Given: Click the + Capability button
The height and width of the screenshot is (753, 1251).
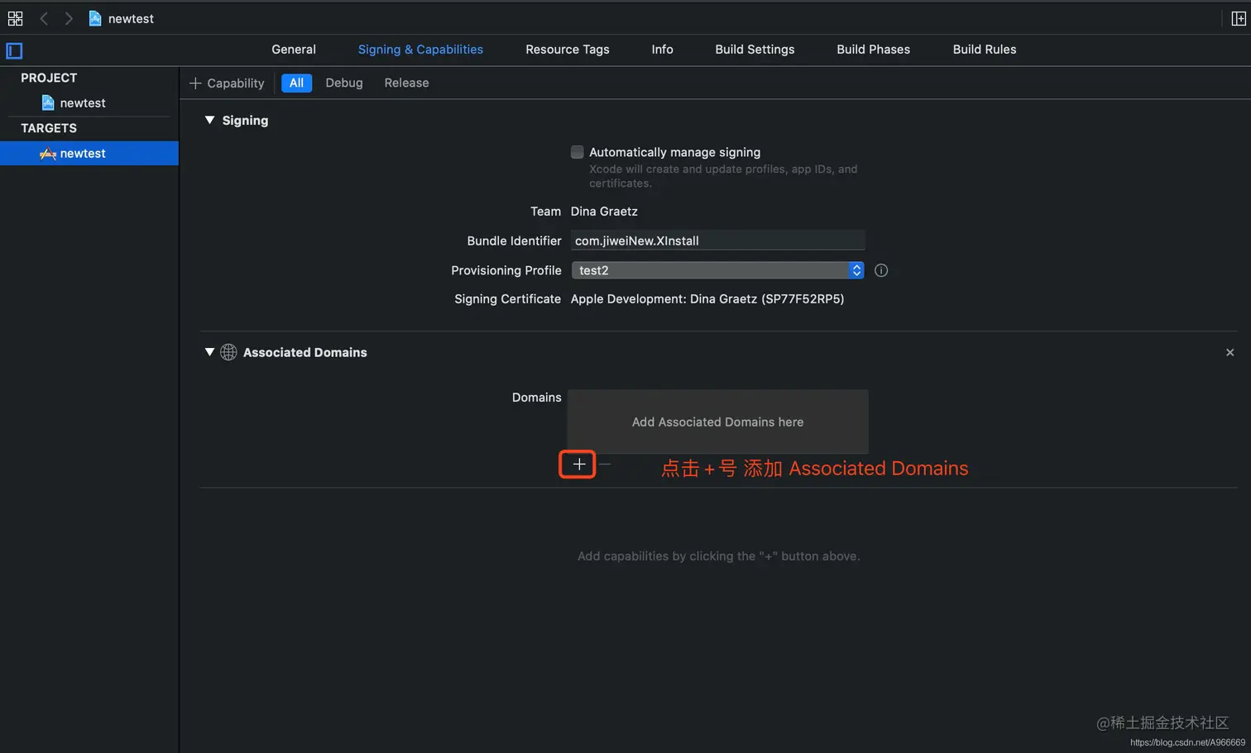Looking at the screenshot, I should tap(227, 83).
